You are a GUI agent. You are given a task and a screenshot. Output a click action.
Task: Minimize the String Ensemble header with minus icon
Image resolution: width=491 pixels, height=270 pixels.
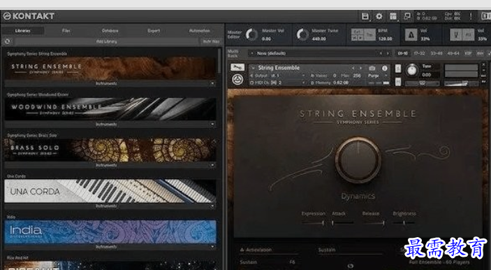484,71
